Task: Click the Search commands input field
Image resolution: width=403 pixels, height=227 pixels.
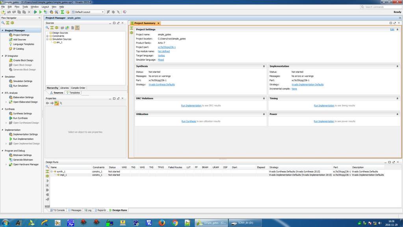Action: [x=381, y=7]
